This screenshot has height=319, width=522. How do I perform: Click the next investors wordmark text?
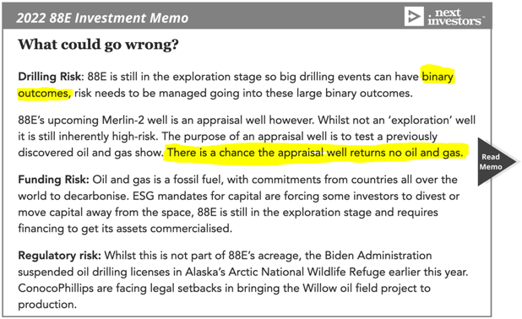(454, 17)
